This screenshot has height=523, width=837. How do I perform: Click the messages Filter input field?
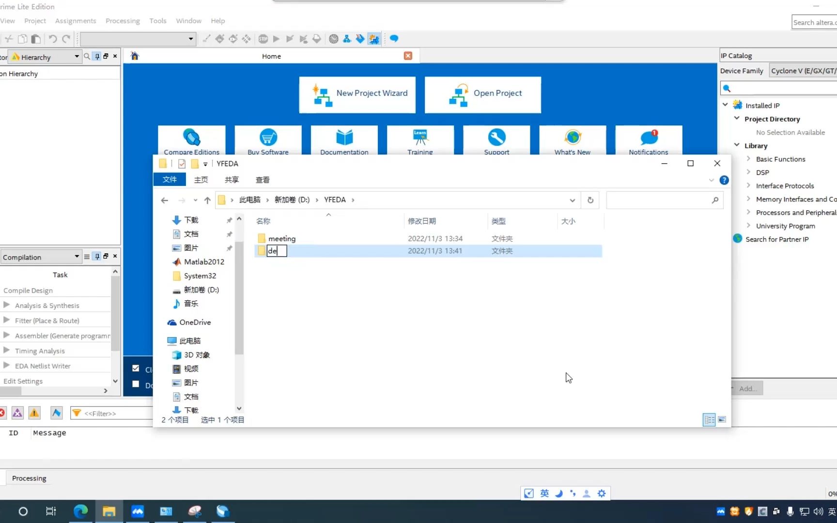pos(112,413)
